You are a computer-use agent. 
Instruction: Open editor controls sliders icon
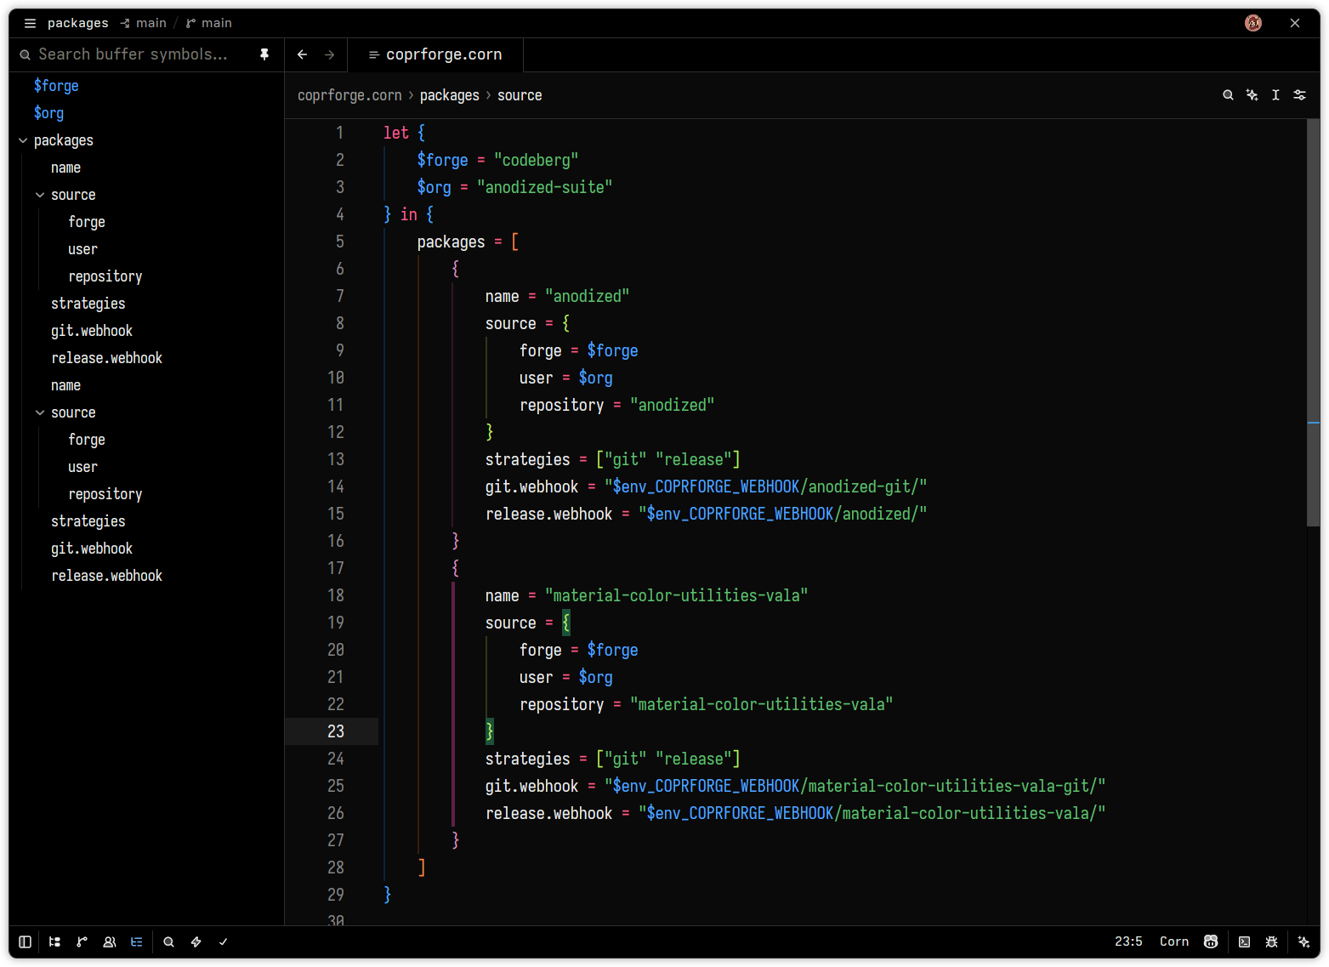click(1299, 95)
